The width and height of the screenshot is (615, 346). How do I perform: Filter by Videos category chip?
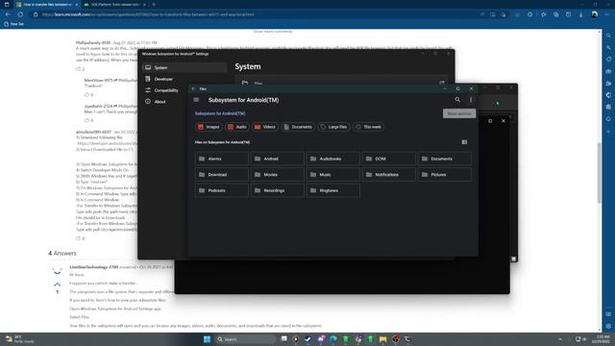point(265,127)
